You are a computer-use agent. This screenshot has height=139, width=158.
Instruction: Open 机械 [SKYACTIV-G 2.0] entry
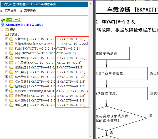[x=47, y=49]
